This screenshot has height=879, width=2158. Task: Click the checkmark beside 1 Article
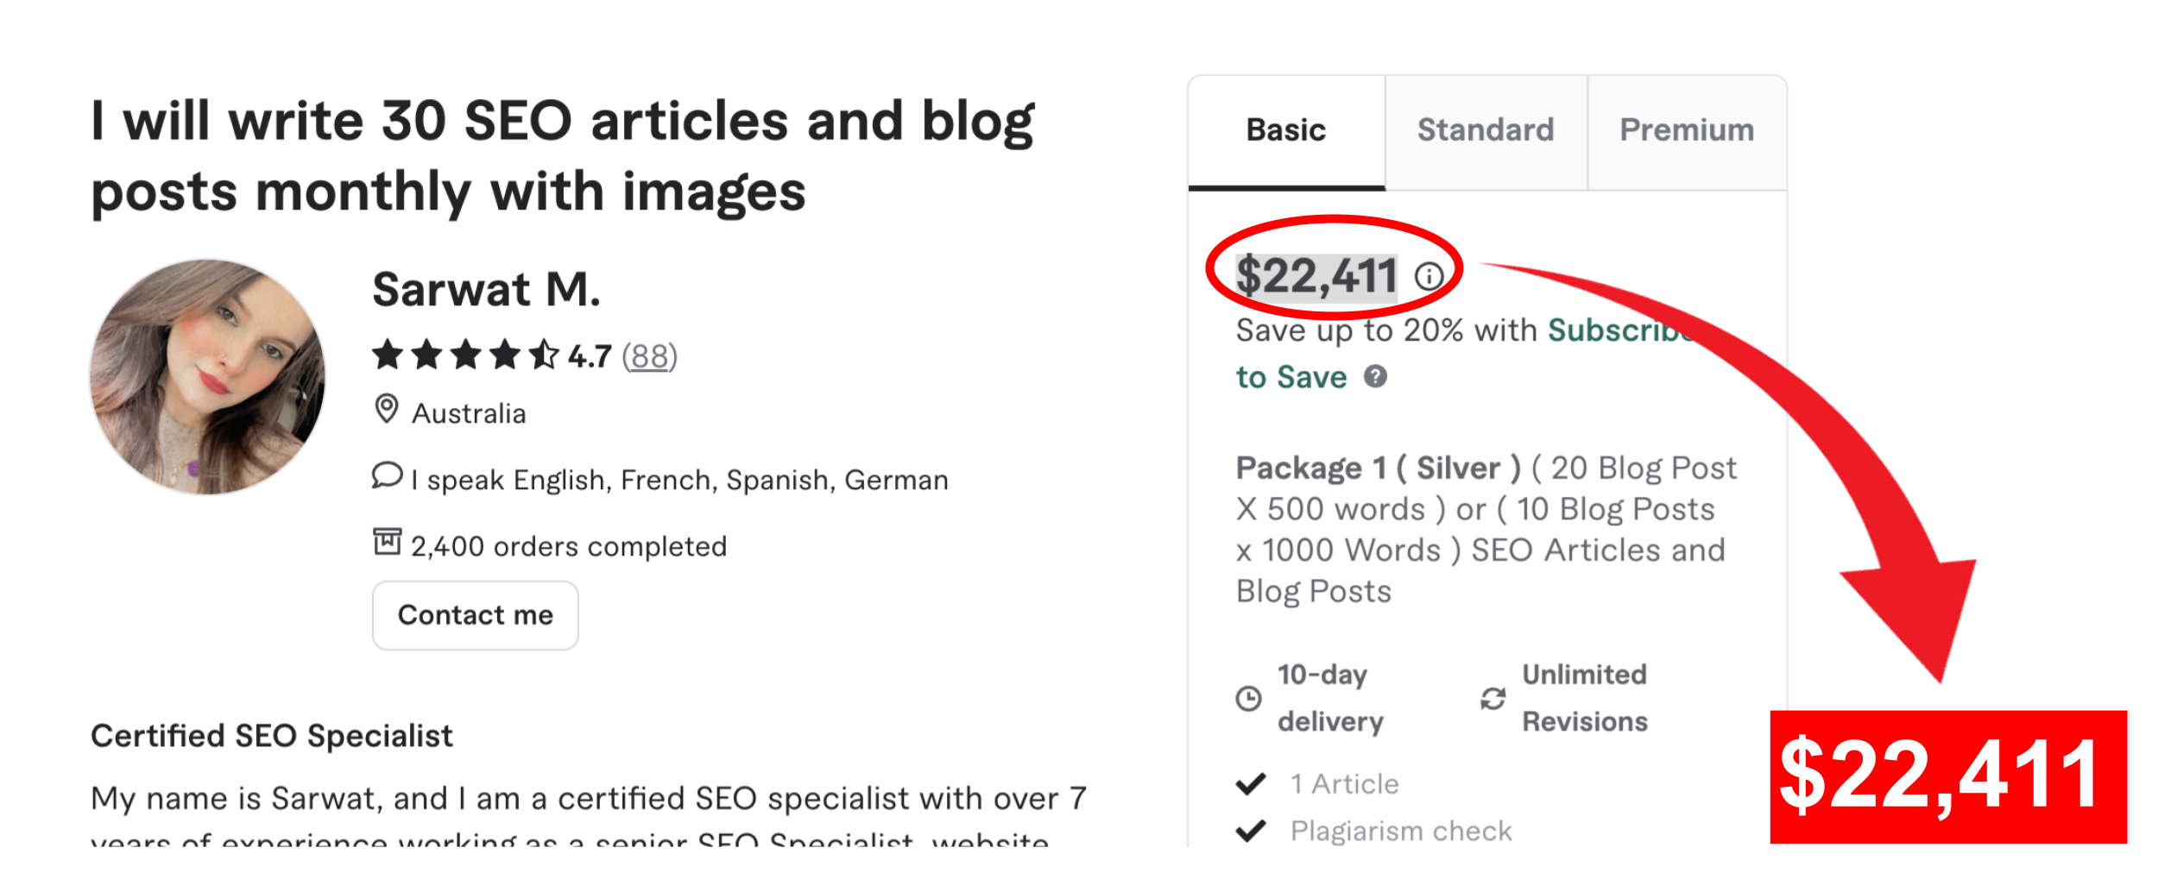coord(1251,783)
